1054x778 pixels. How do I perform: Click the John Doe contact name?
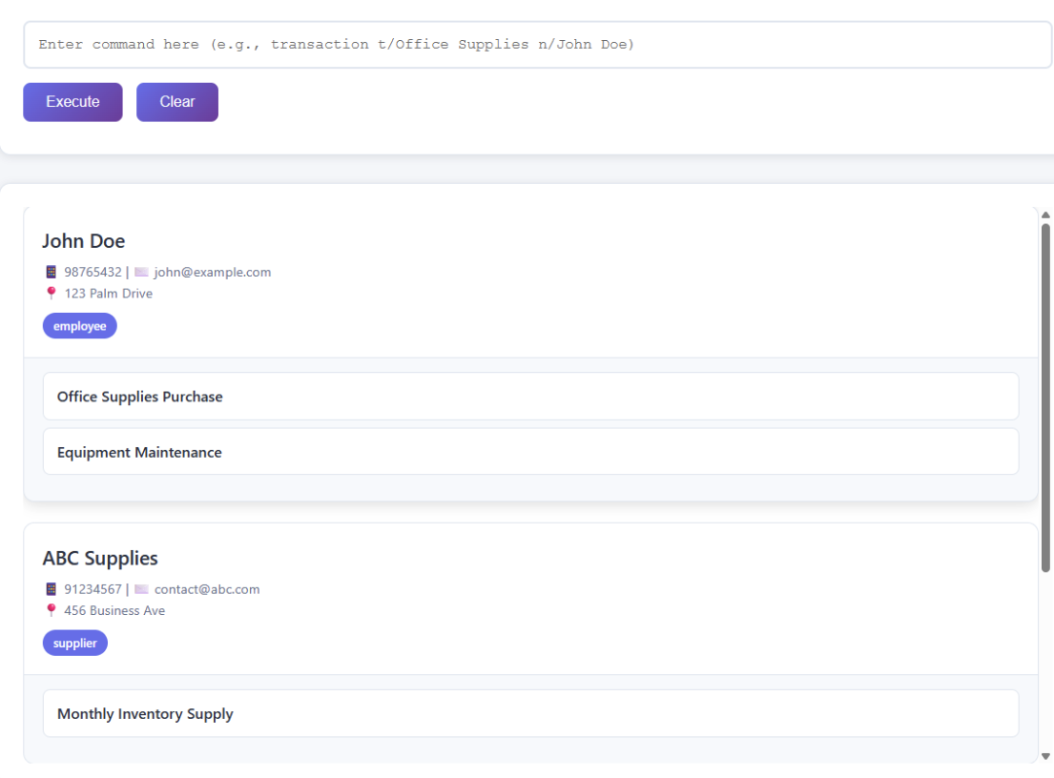click(x=84, y=241)
